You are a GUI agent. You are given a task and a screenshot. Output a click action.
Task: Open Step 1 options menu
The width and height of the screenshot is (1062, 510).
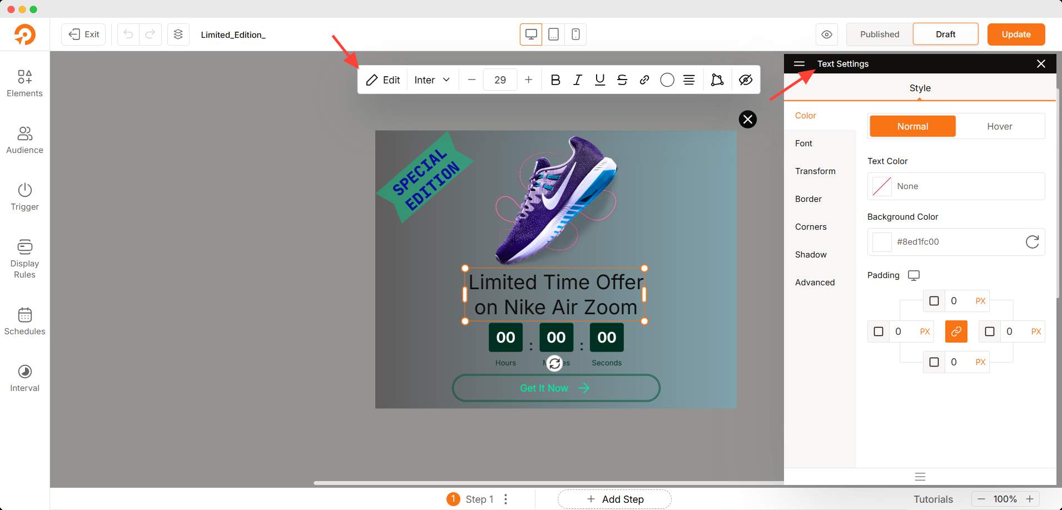[505, 499]
